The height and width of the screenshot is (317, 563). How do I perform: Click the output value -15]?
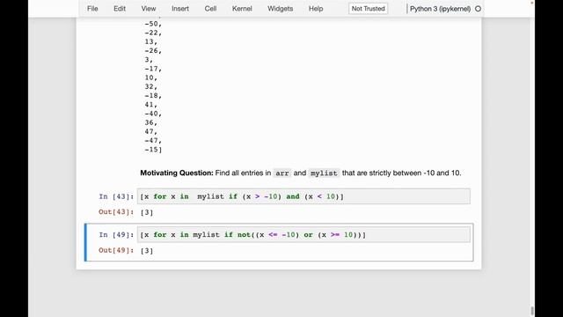coord(153,150)
